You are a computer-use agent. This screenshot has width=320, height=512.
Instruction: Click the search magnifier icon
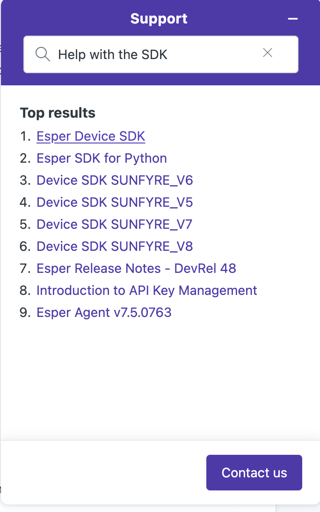43,54
